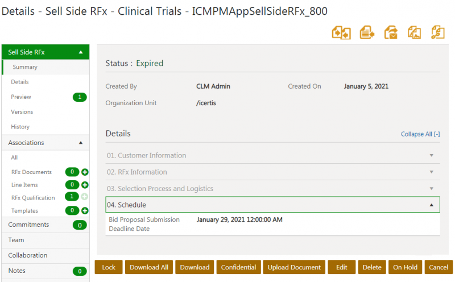Collapse the Associations sidebar group
This screenshot has width=455, height=282.
point(80,143)
